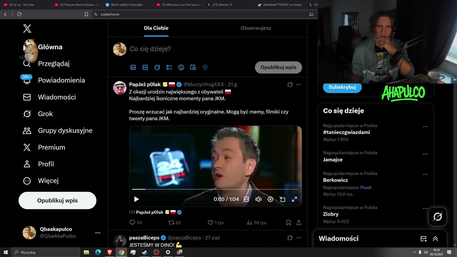Expand the Wiadomości drawer
The height and width of the screenshot is (257, 457).
coord(435,239)
